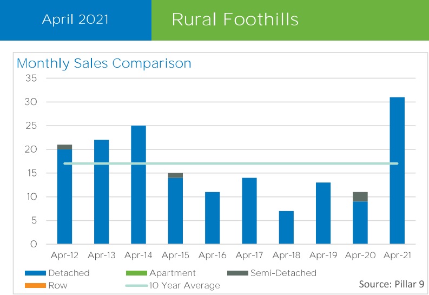Click the gray segment atop the Apr-12 bar
The image size is (429, 295).
[65, 147]
